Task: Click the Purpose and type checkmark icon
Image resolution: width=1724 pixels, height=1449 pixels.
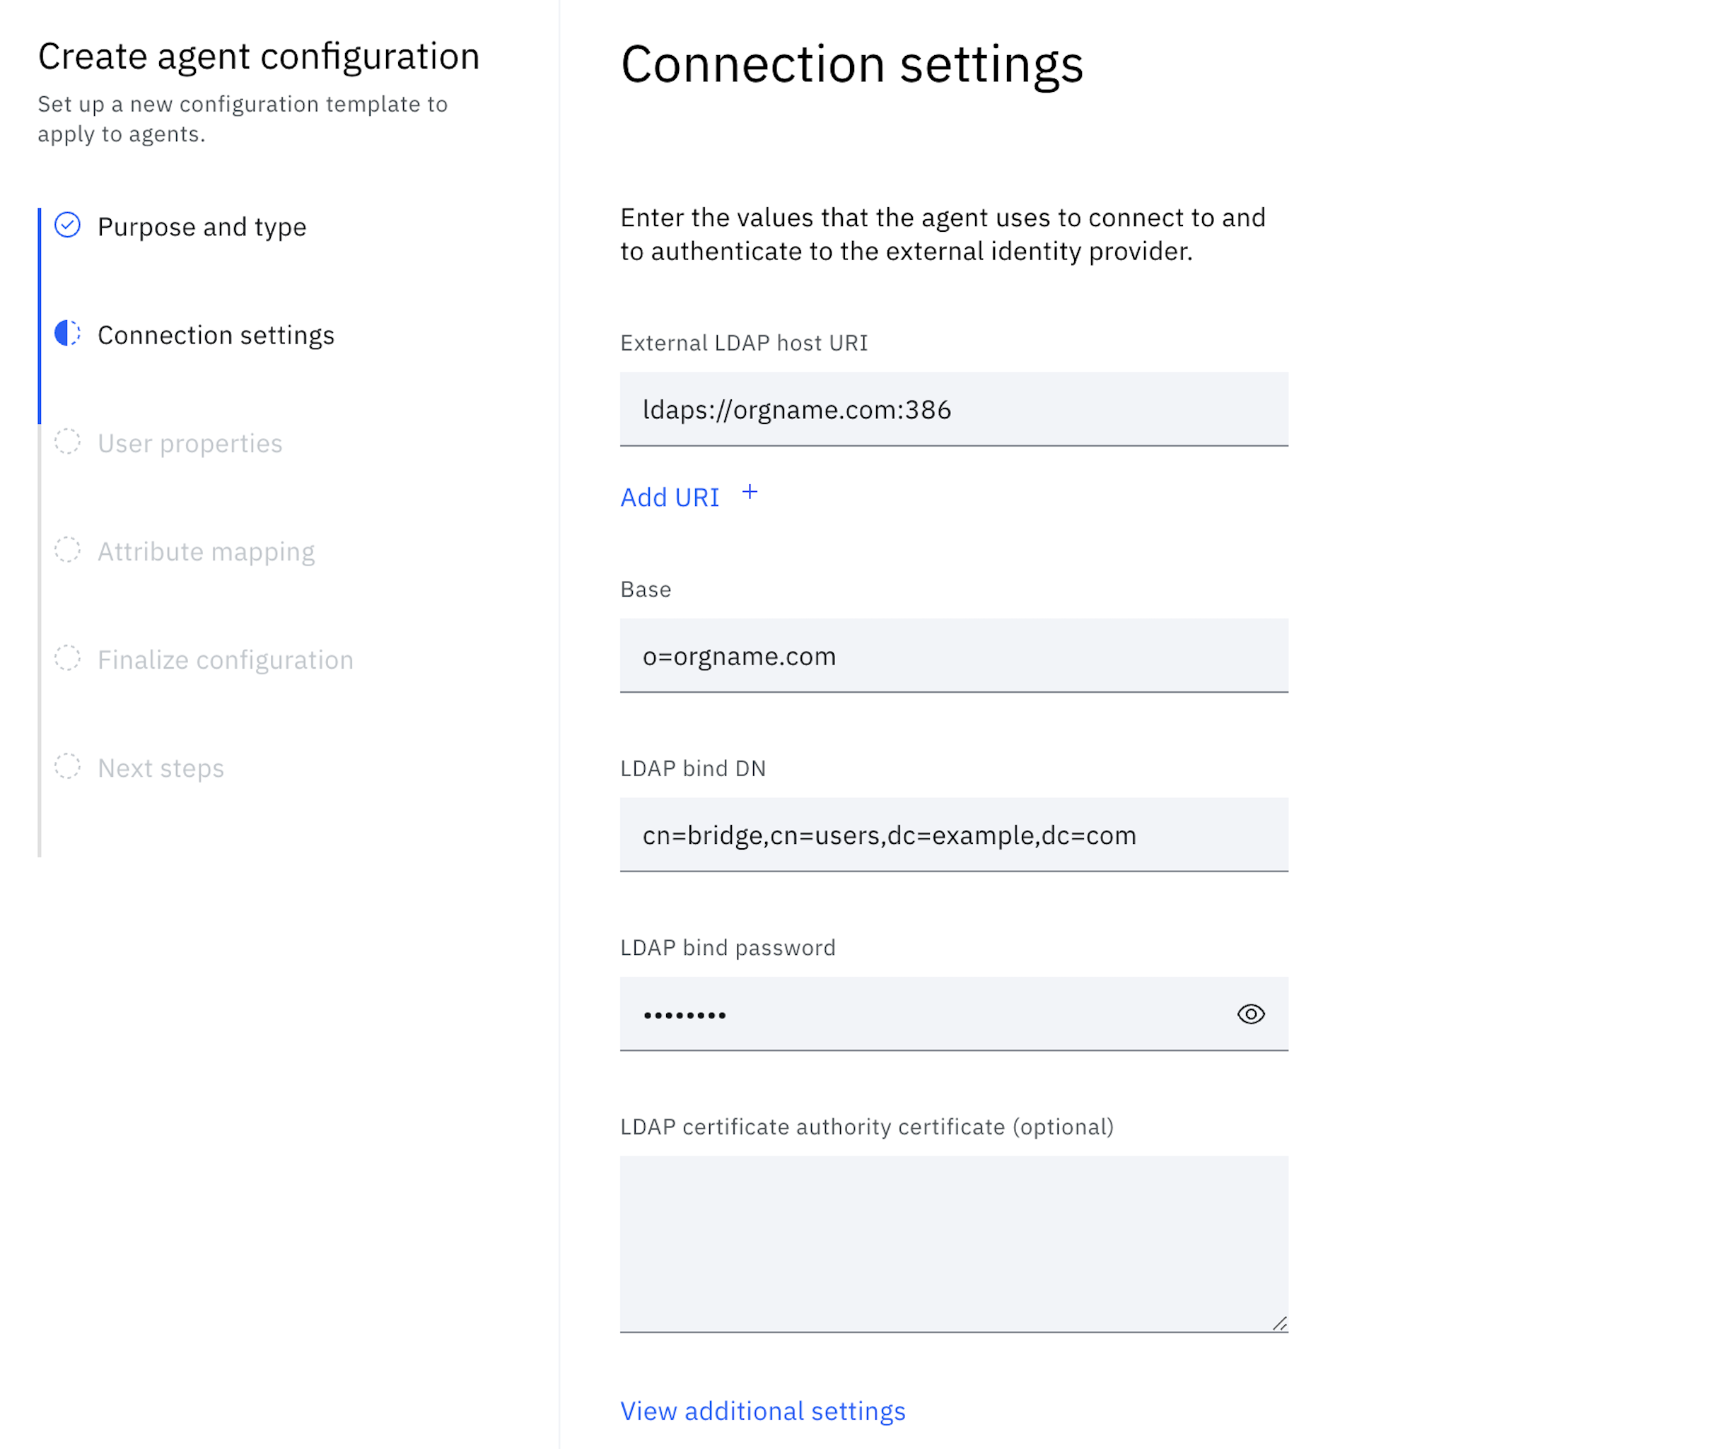Action: click(67, 225)
